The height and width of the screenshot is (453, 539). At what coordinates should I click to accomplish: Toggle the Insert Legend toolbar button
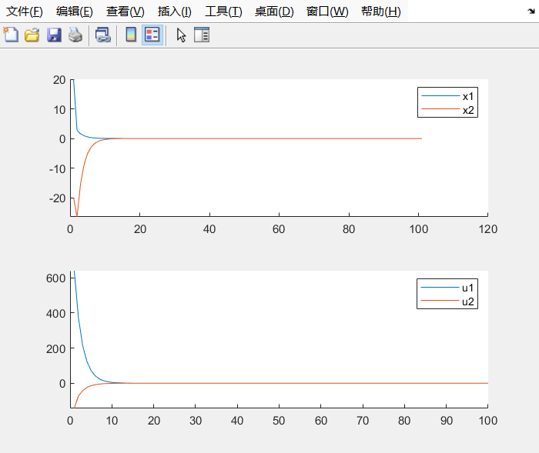(152, 35)
